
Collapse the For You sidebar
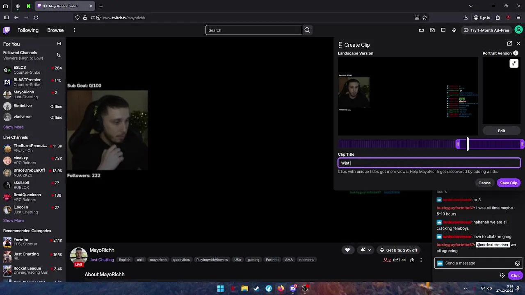tap(59, 43)
